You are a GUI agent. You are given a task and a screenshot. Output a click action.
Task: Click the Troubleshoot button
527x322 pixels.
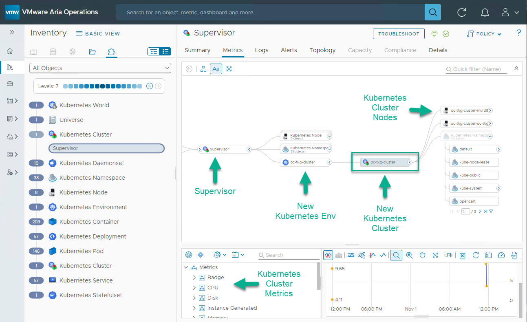tap(398, 34)
